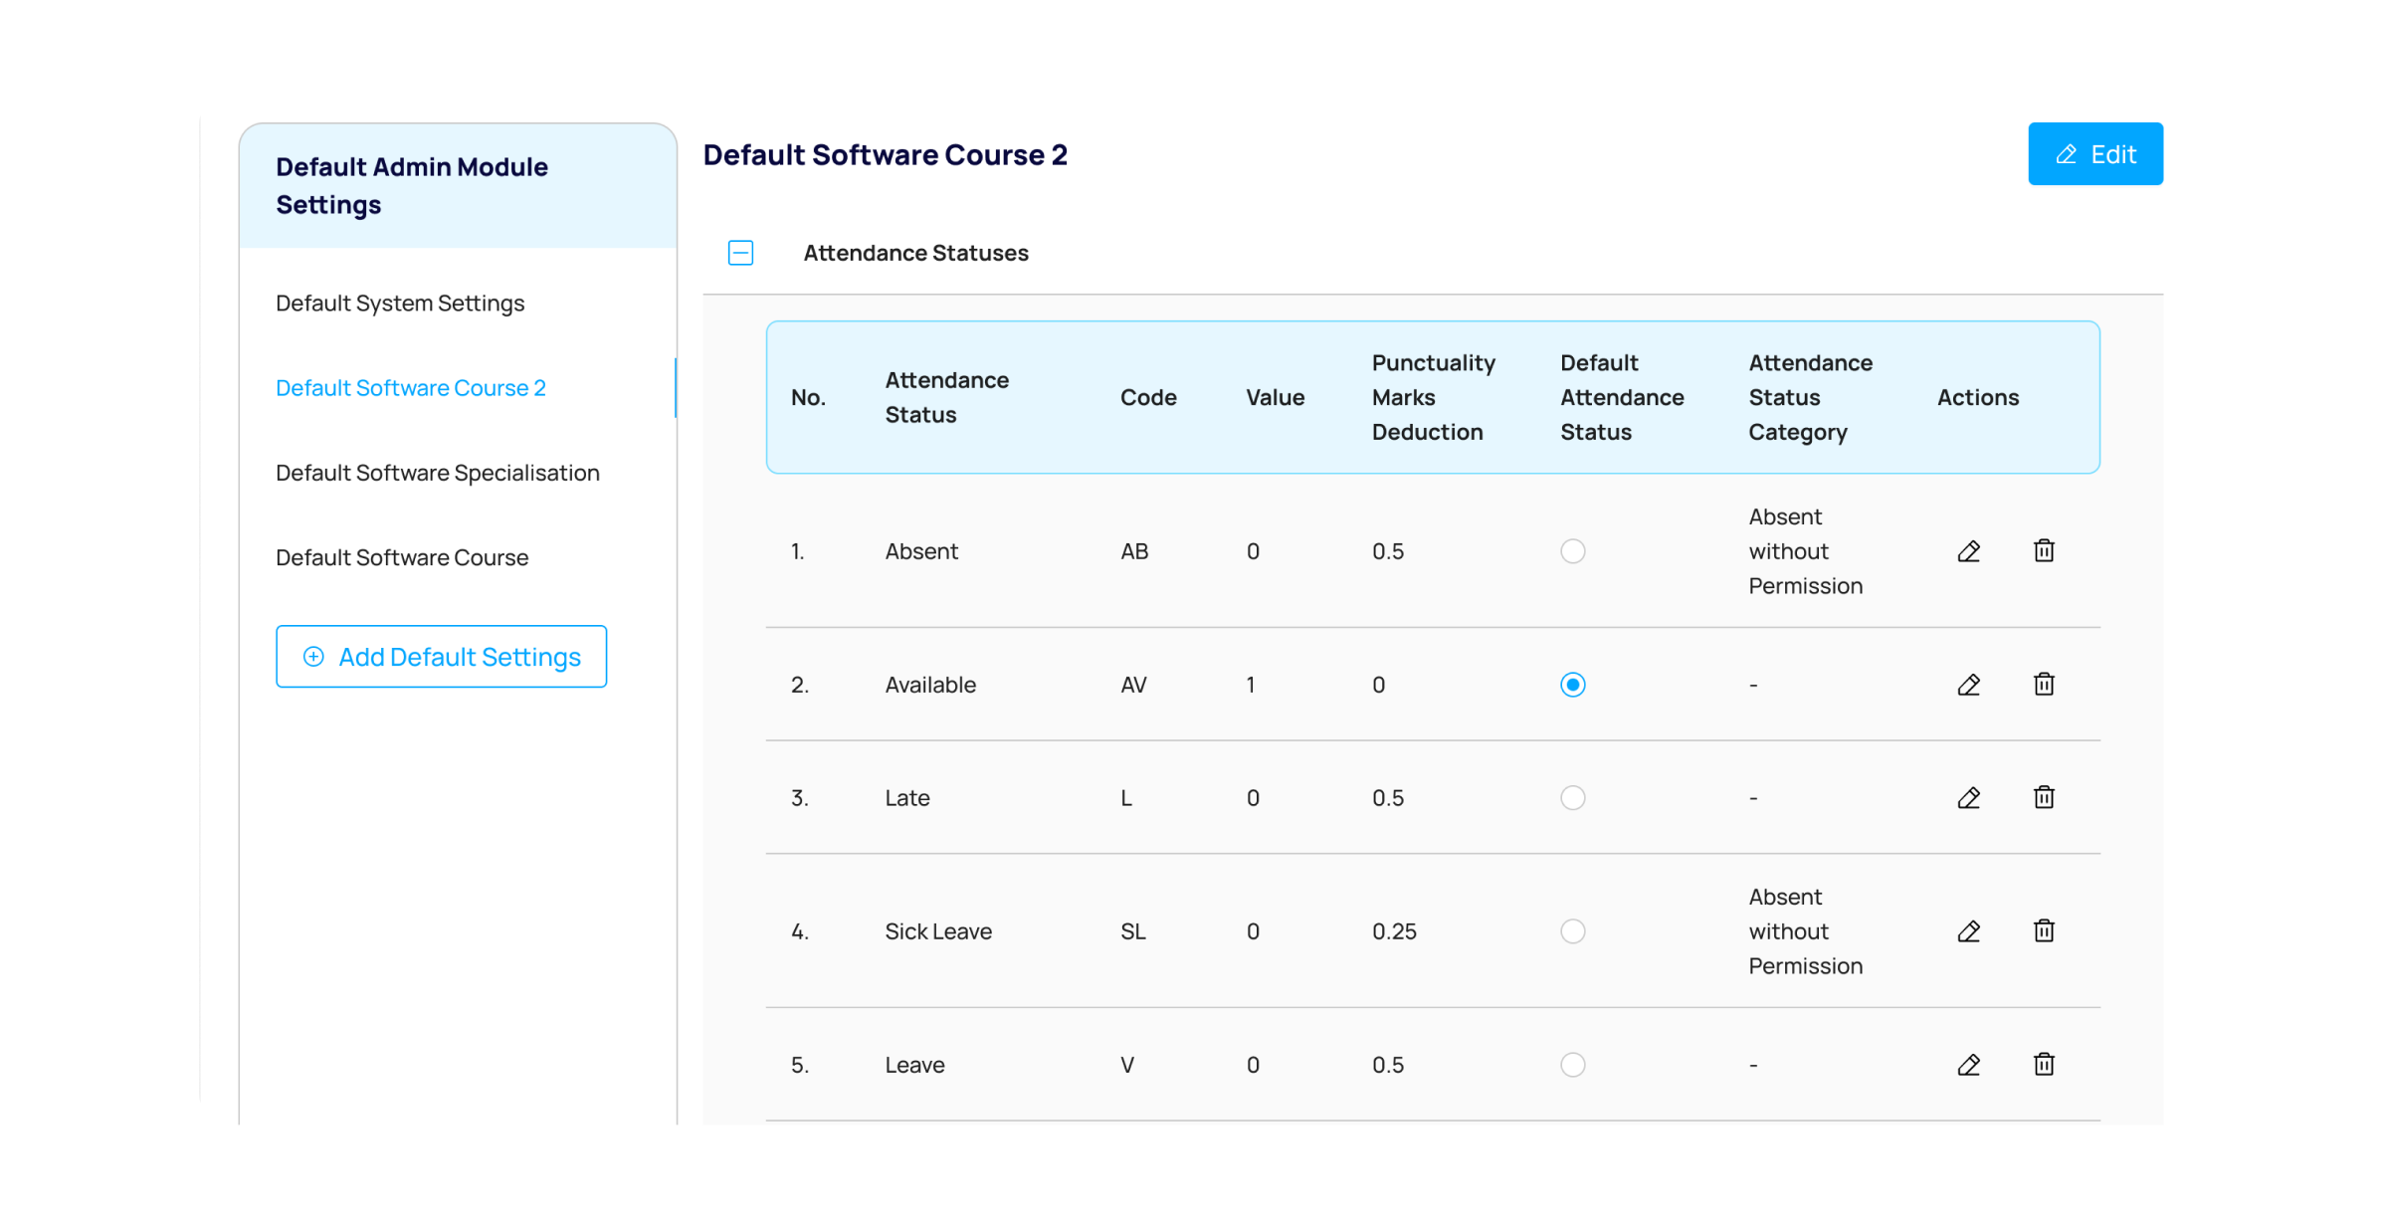Screen dimensions: 2388x1228
Task: Click the pencil edit icon for Available row
Action: click(x=1968, y=685)
